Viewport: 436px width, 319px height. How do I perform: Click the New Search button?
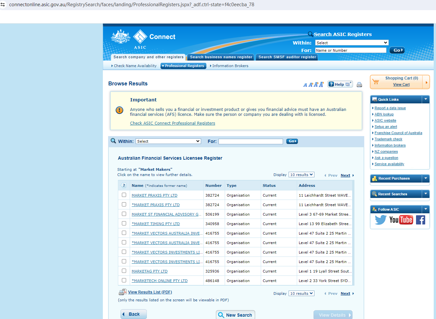(x=236, y=315)
